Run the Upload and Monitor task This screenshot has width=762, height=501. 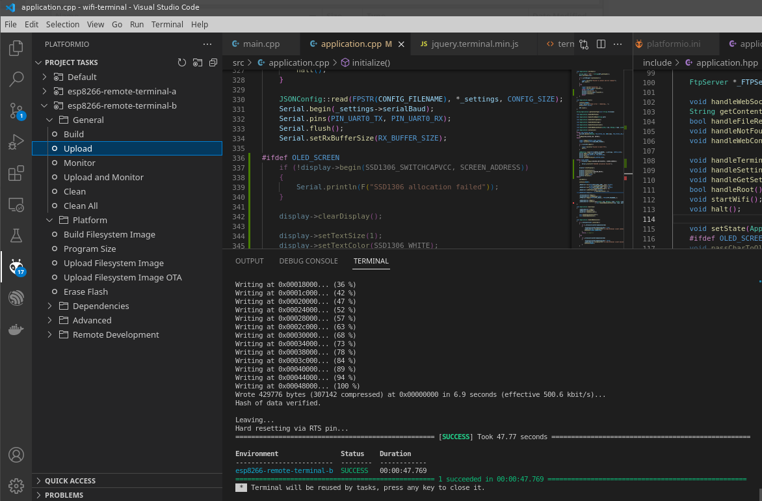pos(103,177)
